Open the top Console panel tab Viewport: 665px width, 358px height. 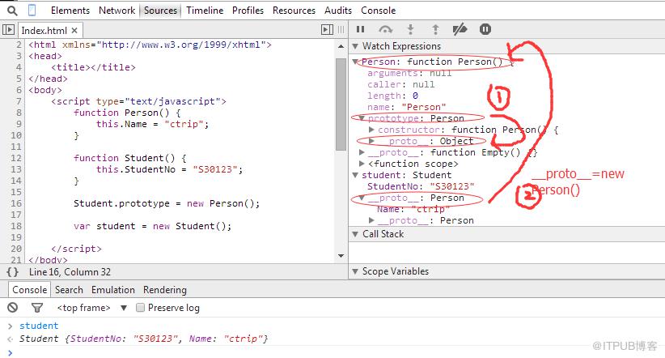[379, 11]
